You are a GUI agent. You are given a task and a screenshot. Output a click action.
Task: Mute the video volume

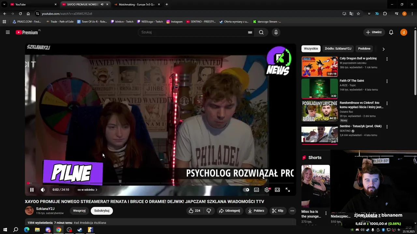coord(43,190)
